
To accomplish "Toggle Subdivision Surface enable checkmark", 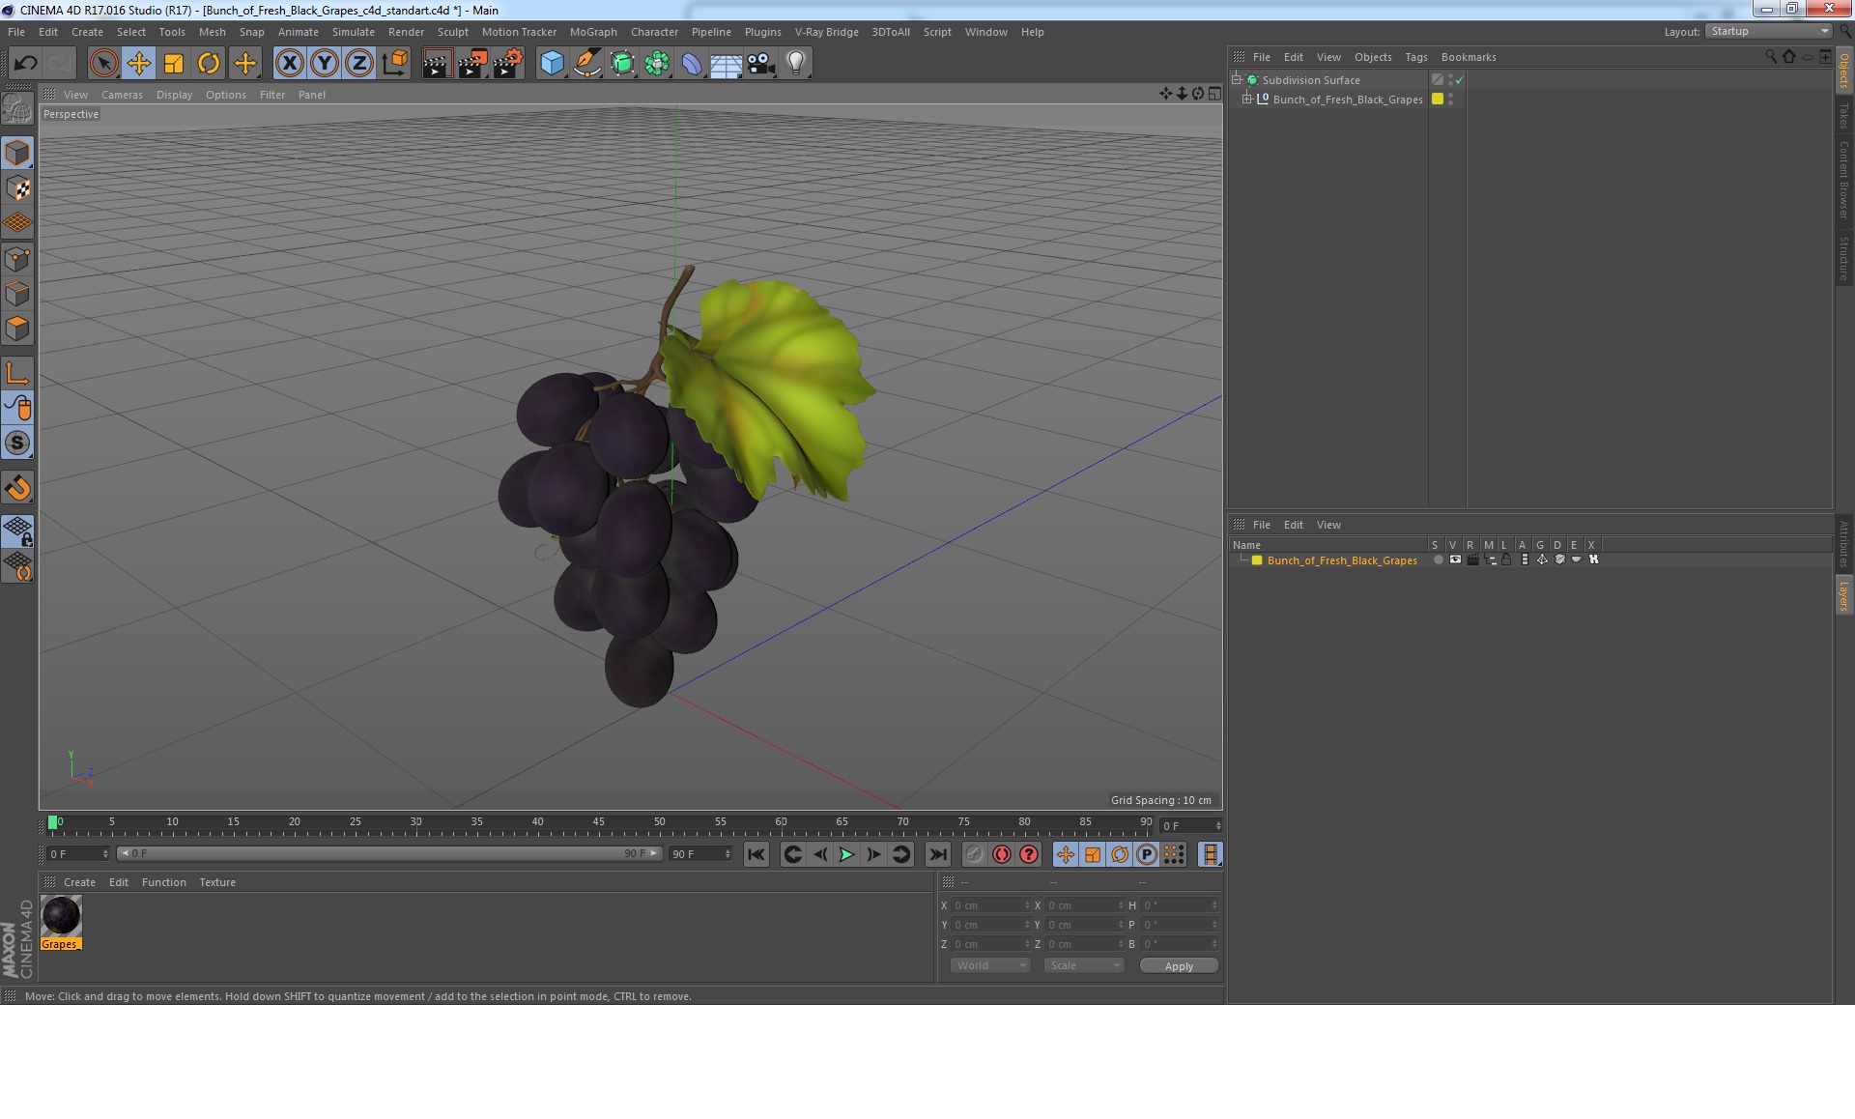I will pos(1459,79).
